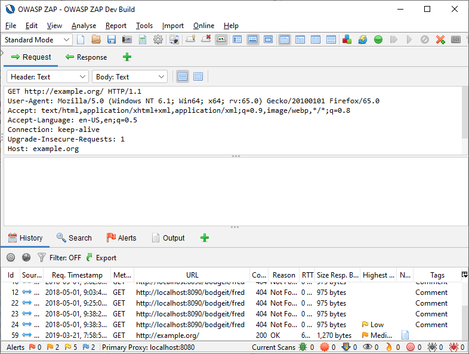Open a saved session via folder icon
Image resolution: width=469 pixels, height=354 pixels.
tap(96, 40)
